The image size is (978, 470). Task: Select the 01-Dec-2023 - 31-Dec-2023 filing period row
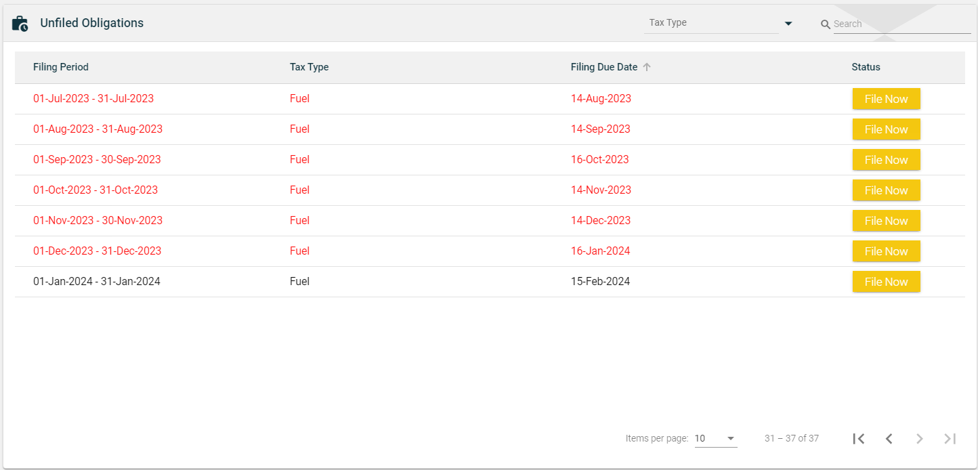[x=98, y=251]
